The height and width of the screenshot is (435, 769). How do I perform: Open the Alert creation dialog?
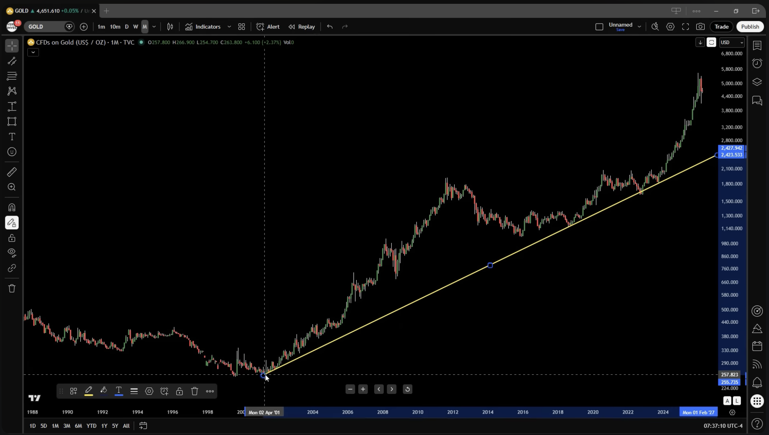click(x=268, y=27)
